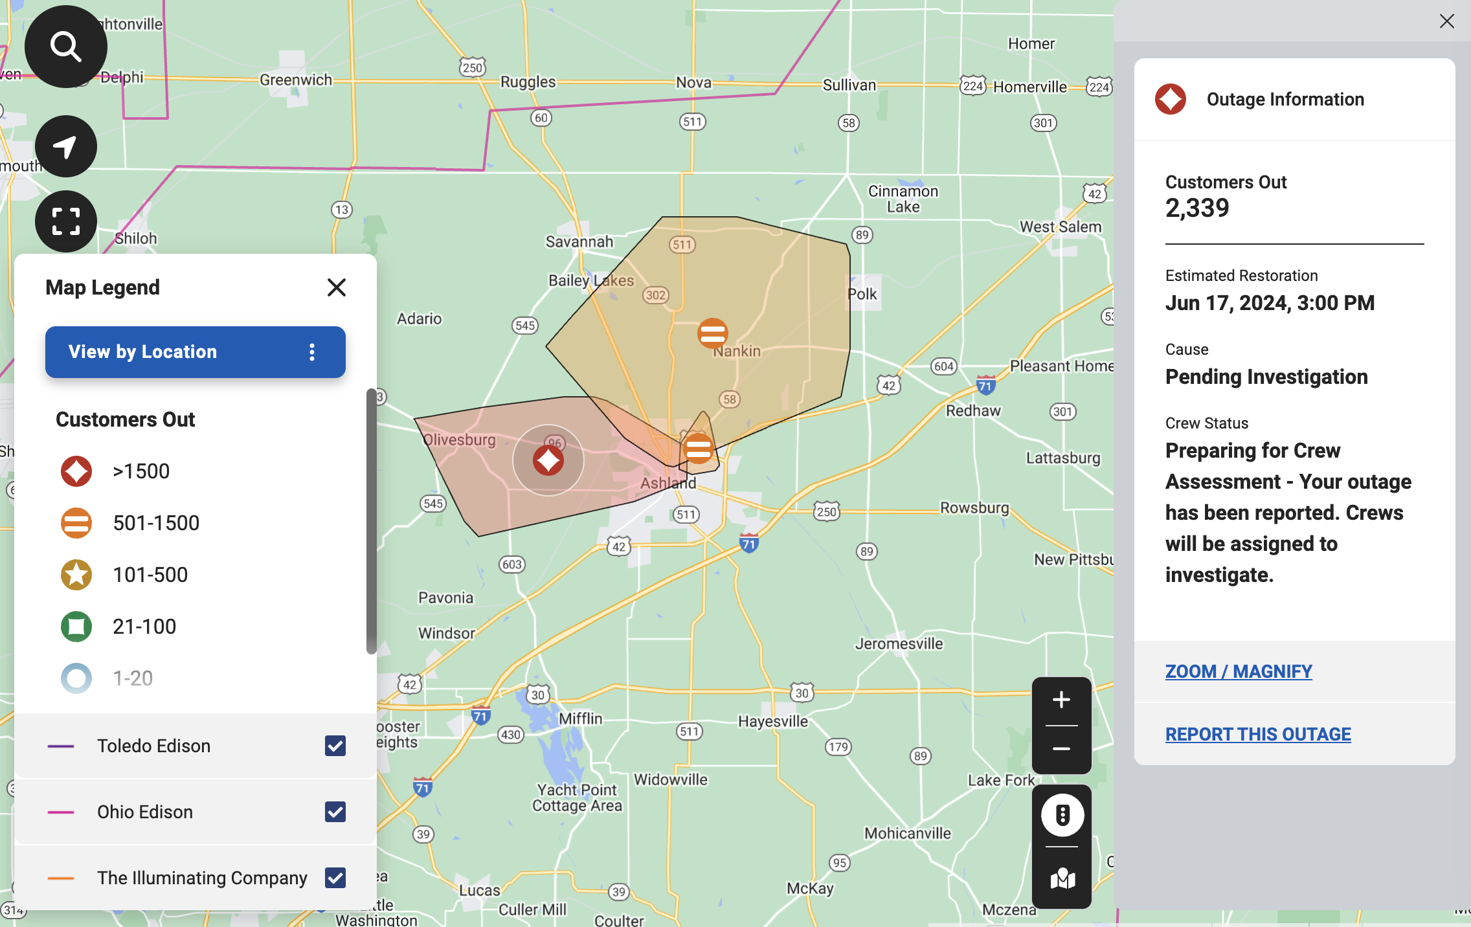Click the Pending Investigation cause text

point(1266,377)
